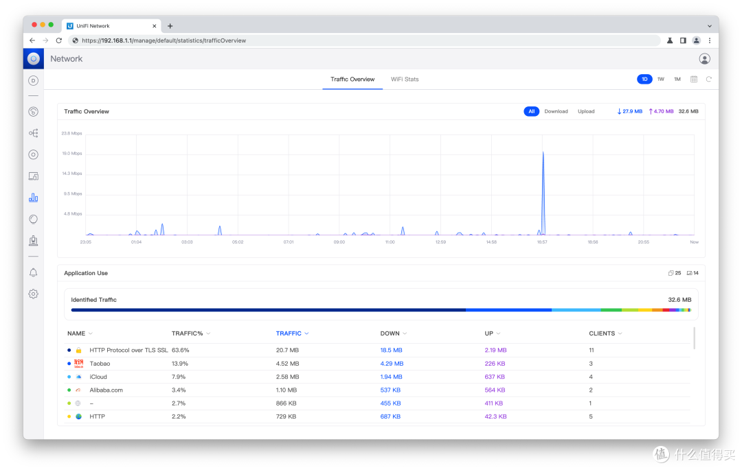The width and height of the screenshot is (742, 470).
Task: Select the Download traffic filter
Action: 556,111
